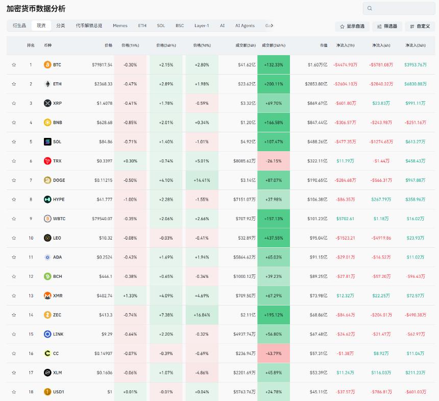Favorite ETH with its star
The image size is (439, 401).
tap(14, 84)
